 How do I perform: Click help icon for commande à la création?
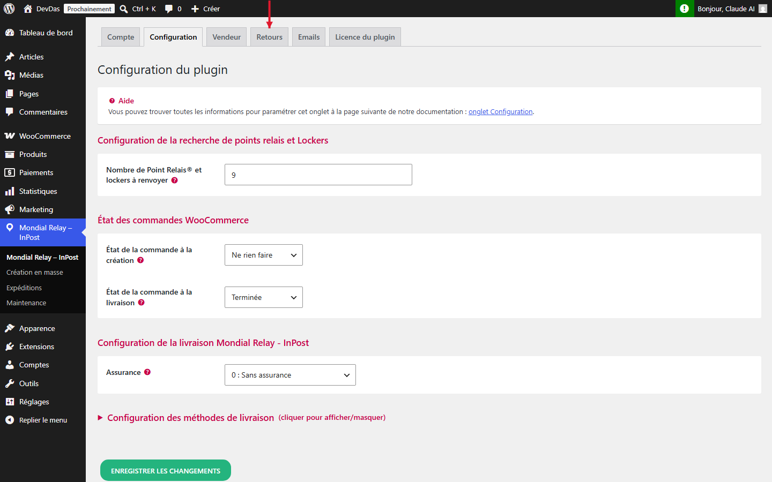pos(140,260)
